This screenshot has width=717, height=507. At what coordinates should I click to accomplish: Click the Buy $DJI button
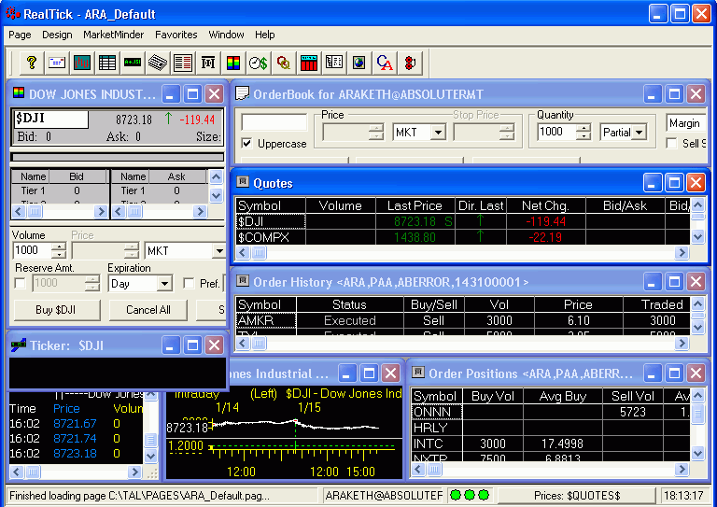tap(57, 310)
